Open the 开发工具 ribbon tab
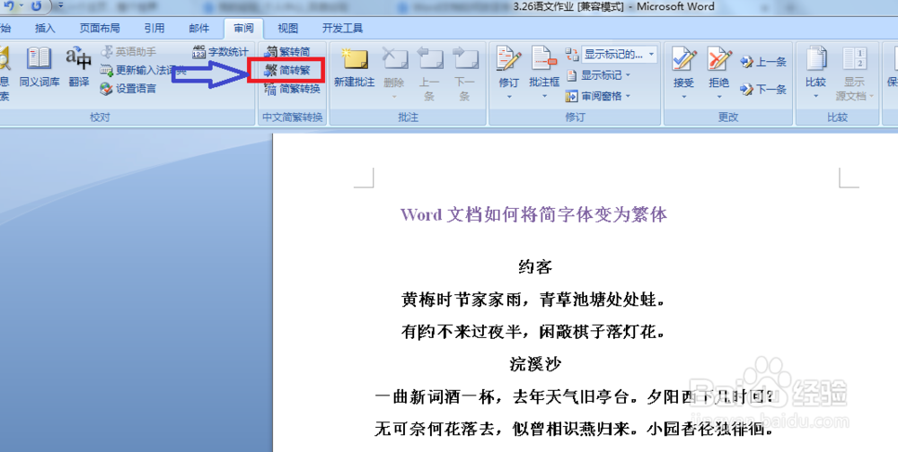This screenshot has width=898, height=452. tap(342, 28)
